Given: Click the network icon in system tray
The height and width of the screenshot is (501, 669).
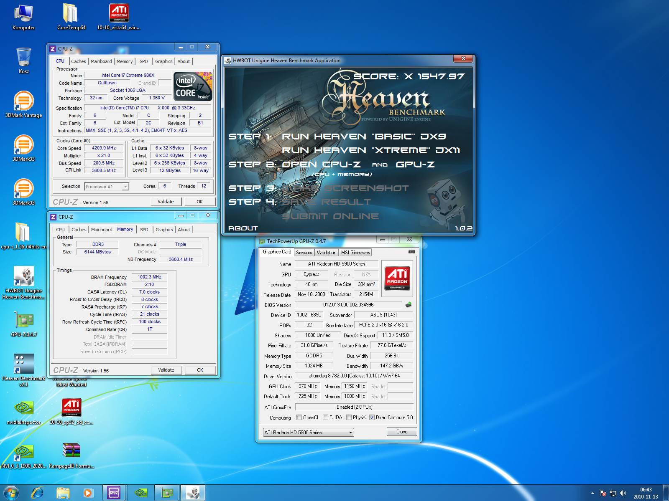Looking at the screenshot, I should click(613, 493).
